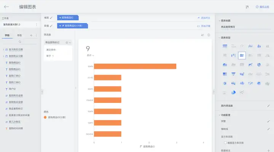Click the info icon above the chart
274x152 pixels.
coord(209,35)
